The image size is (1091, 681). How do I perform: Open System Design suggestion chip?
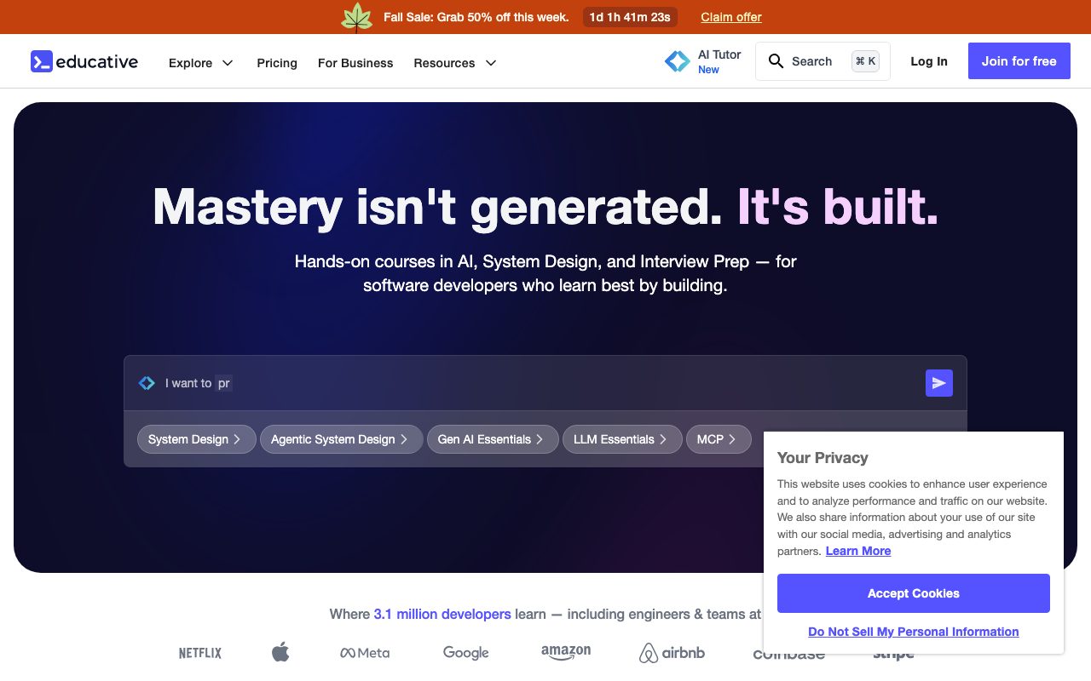[196, 439]
